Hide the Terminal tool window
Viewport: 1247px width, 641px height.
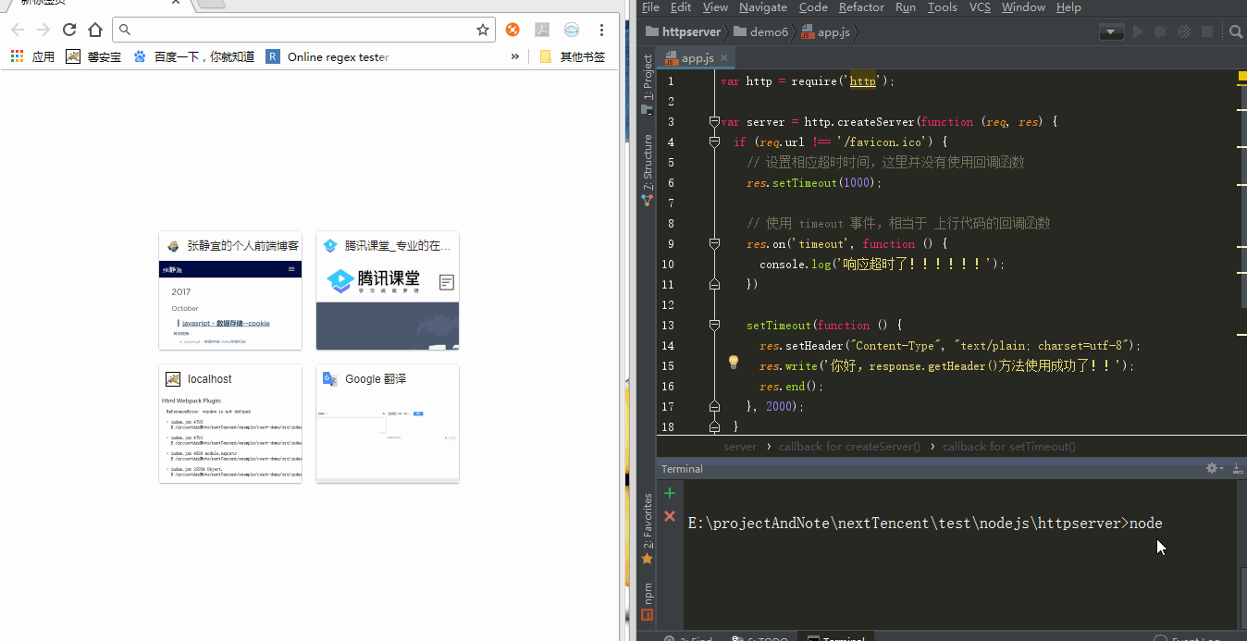(1238, 469)
